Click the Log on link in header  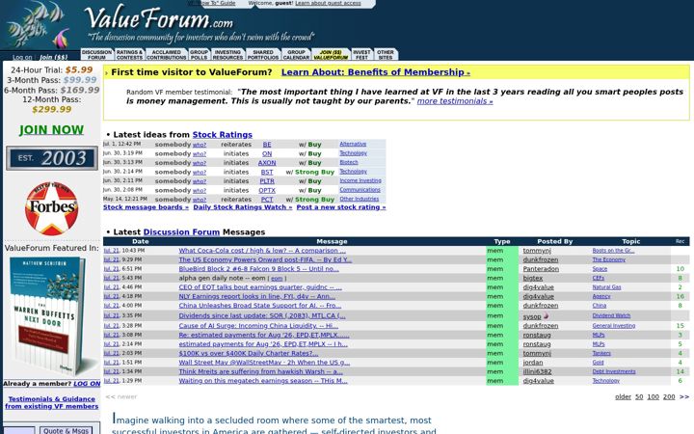tap(22, 57)
